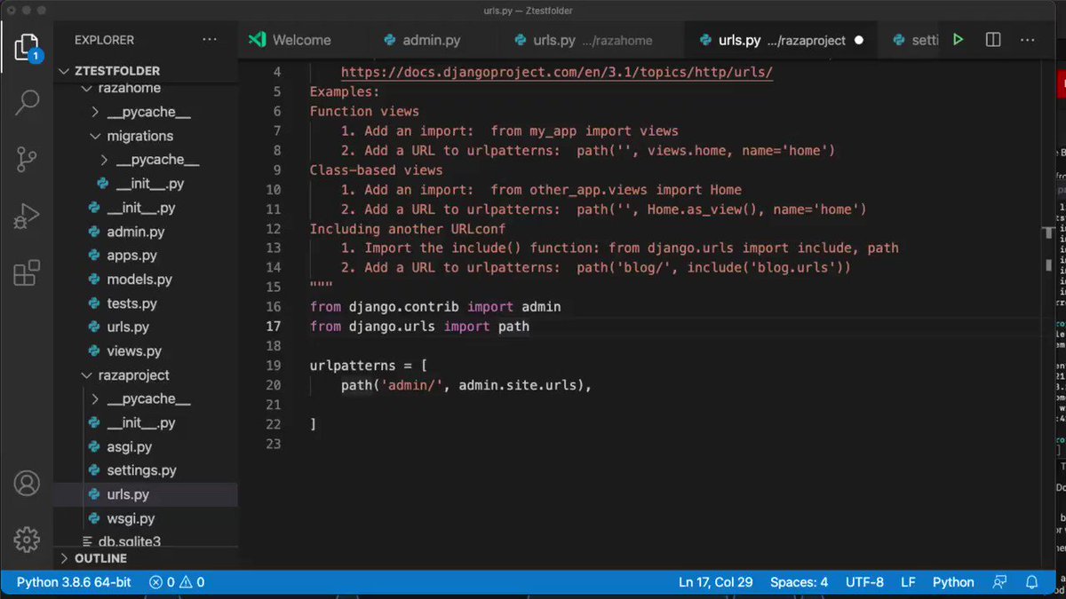Click the unsaved dot on urls.py razaproject tab
The width and height of the screenshot is (1066, 599).
click(858, 40)
